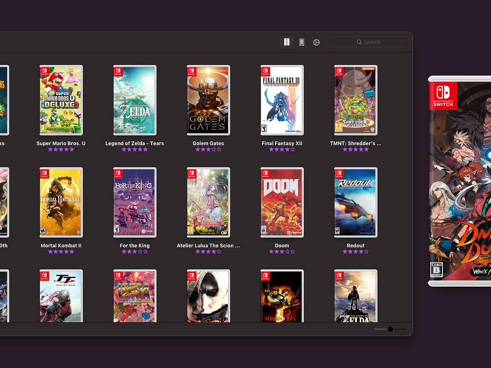Viewport: 491px width, 368px height.
Task: Click the Search field
Action: 369,42
